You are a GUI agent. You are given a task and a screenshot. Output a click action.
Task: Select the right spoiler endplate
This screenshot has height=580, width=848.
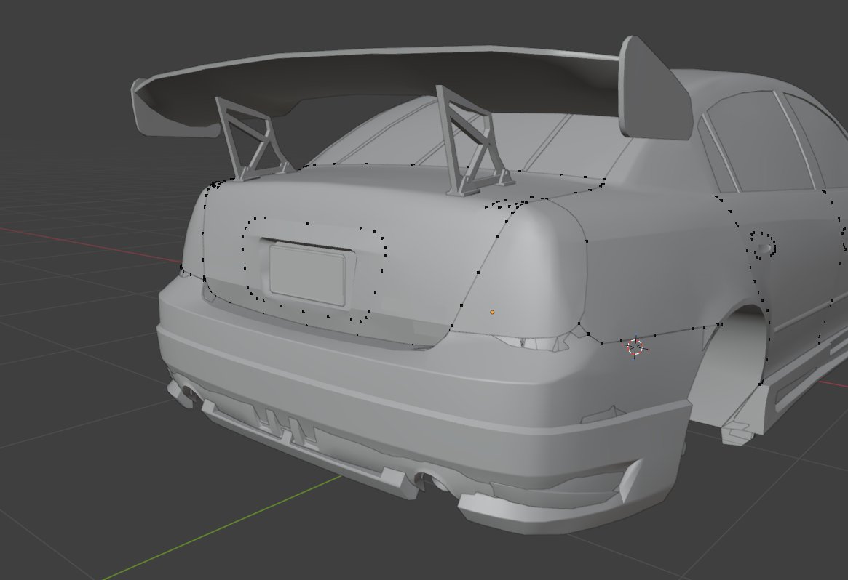655,88
